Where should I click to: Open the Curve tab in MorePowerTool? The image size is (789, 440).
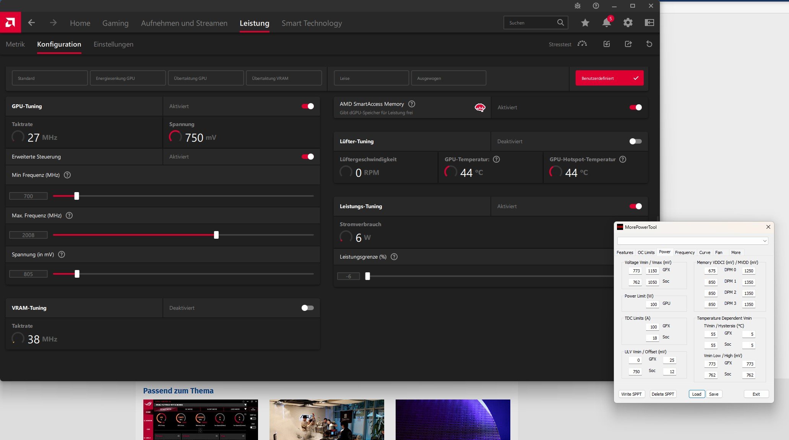pyautogui.click(x=705, y=252)
